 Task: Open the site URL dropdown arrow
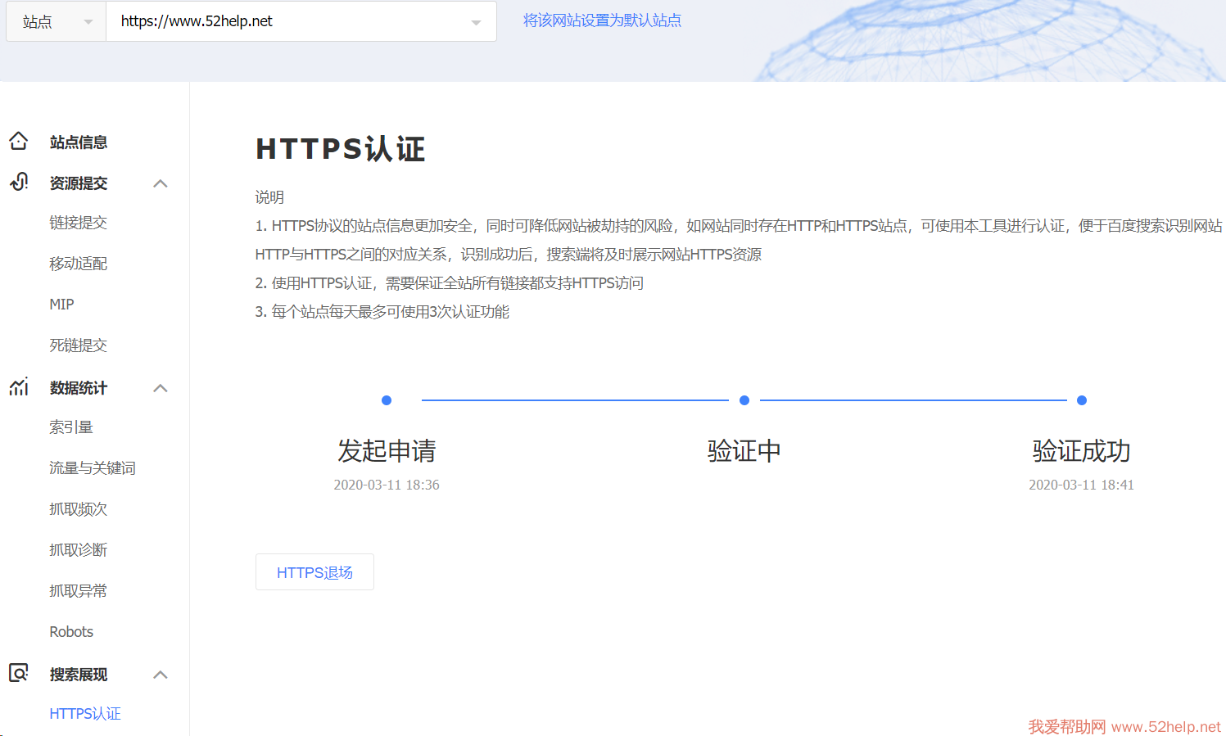tap(476, 22)
